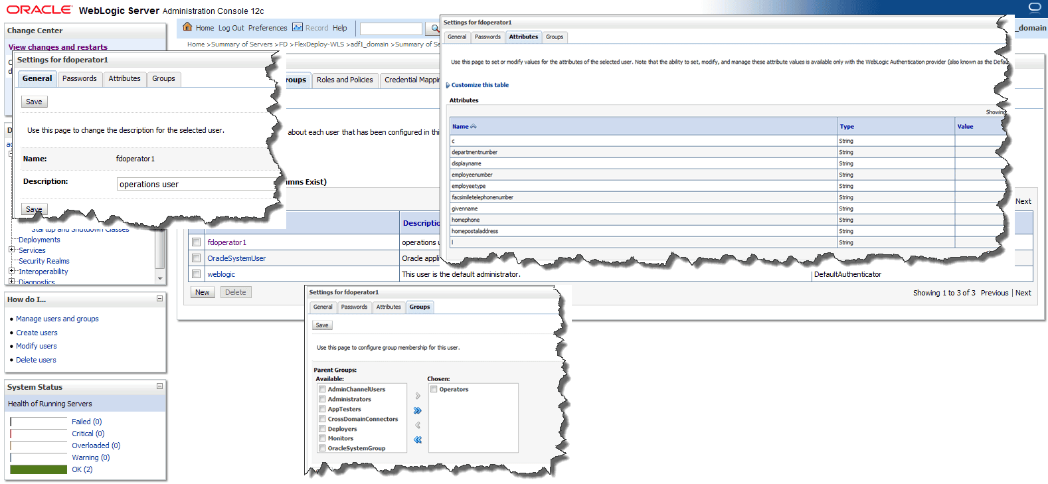Open Manage users and groups help link
Screen dimensions: 1048x484
coord(57,319)
